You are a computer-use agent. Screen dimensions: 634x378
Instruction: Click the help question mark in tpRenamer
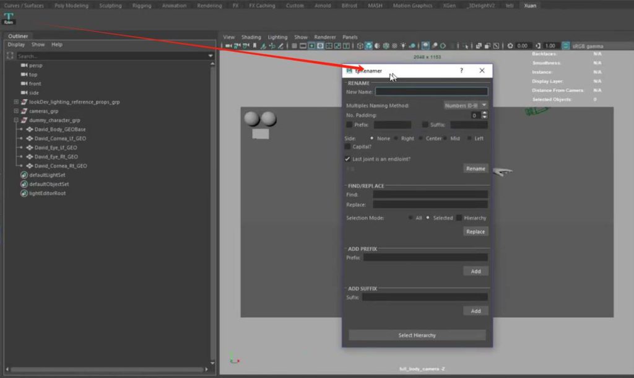(461, 71)
